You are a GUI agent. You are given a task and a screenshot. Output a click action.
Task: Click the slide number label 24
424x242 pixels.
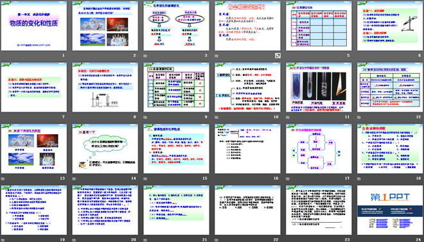(x=419, y=239)
